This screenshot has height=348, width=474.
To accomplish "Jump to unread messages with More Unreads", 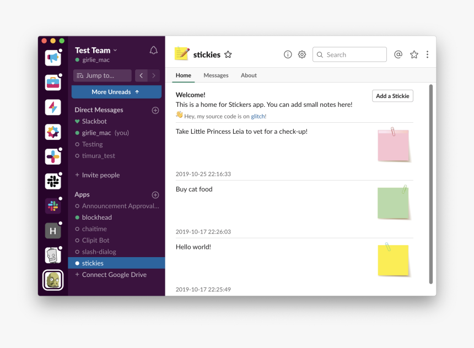I will 116,92.
